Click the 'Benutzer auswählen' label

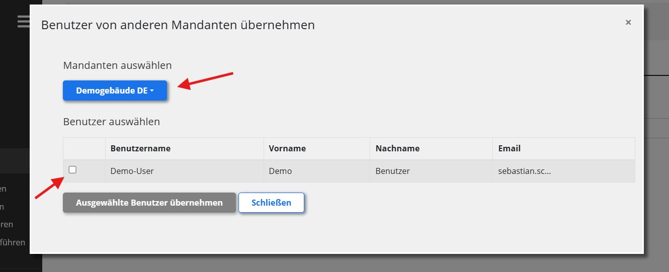point(111,122)
